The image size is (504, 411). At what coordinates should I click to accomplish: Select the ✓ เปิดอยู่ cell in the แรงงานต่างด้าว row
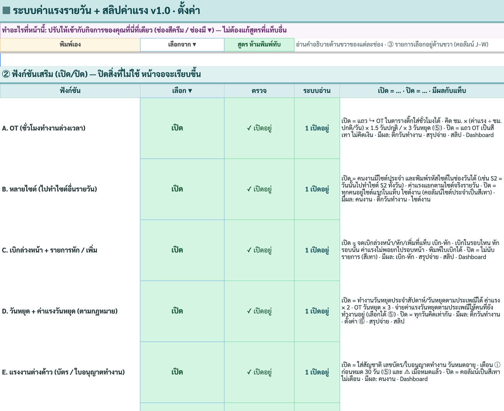(x=259, y=372)
